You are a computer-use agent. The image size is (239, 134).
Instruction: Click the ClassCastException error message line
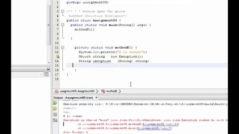[145, 120]
